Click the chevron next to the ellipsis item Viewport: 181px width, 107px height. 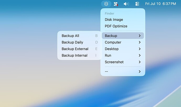[140, 72]
